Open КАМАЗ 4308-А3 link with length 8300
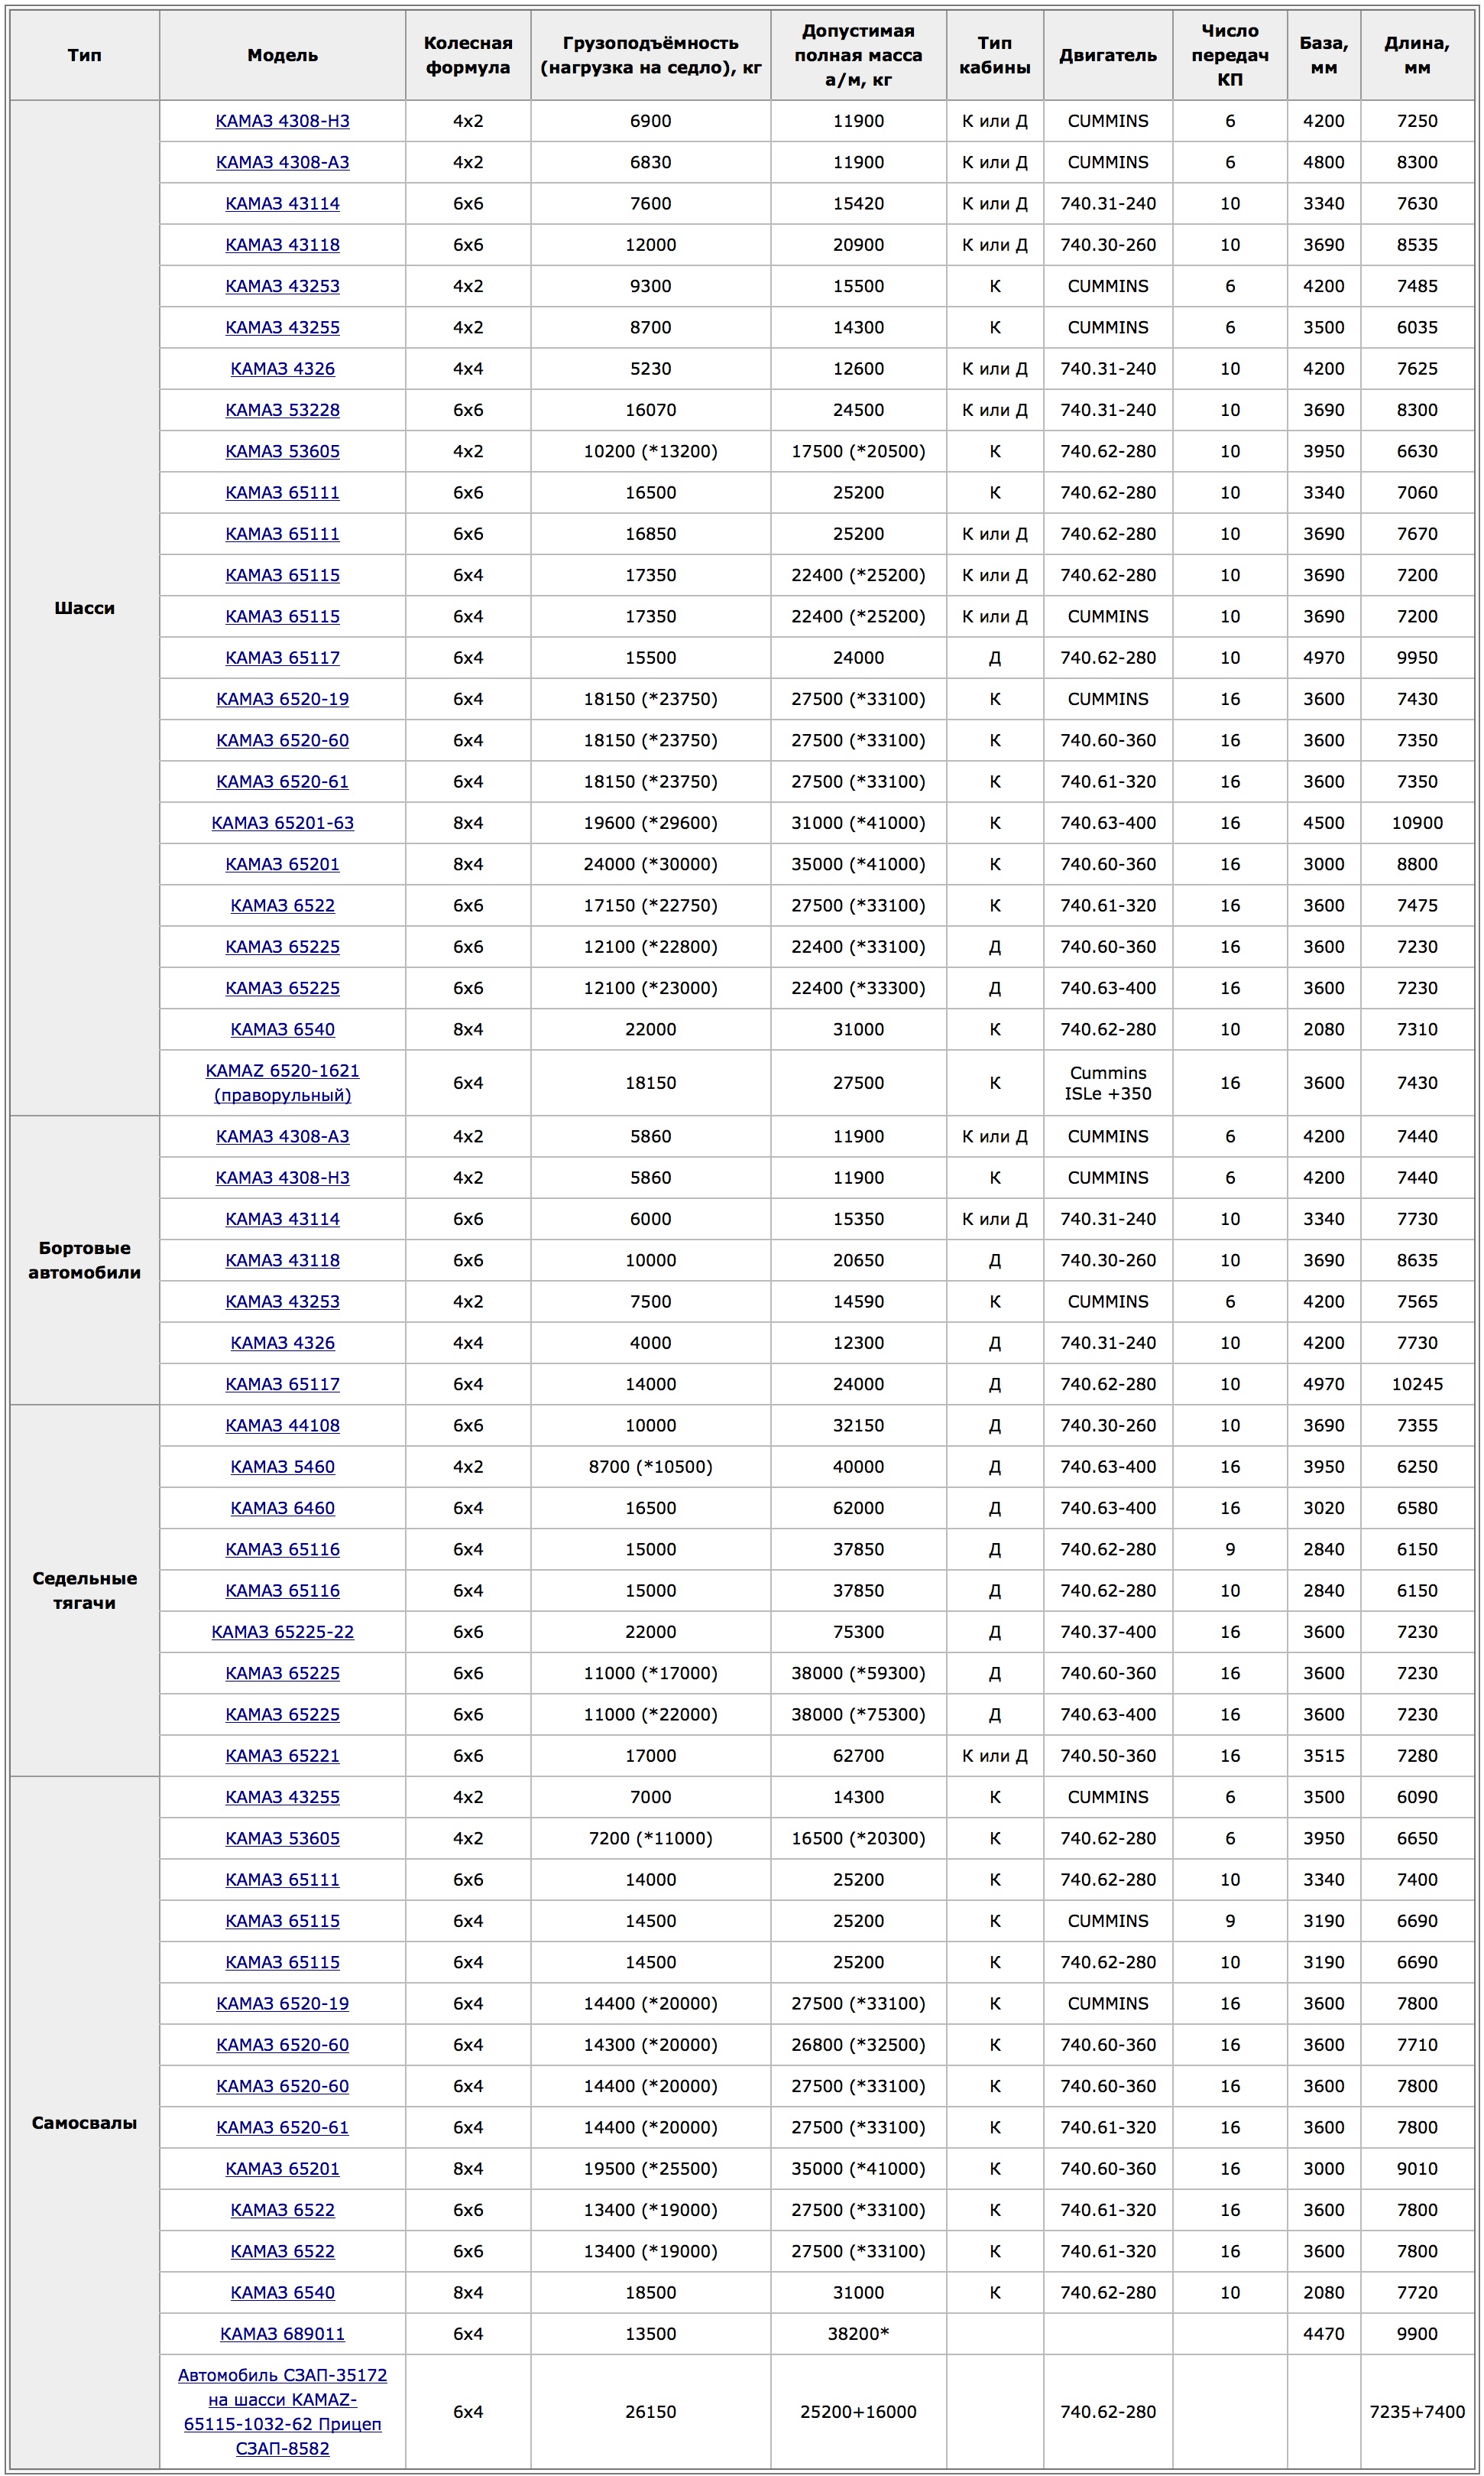 (282, 162)
